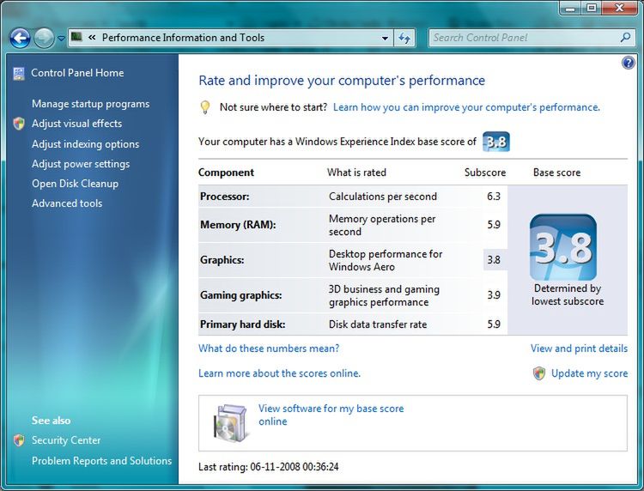The width and height of the screenshot is (644, 491).
Task: Click the Forward navigation arrow
Action: pyautogui.click(x=44, y=39)
